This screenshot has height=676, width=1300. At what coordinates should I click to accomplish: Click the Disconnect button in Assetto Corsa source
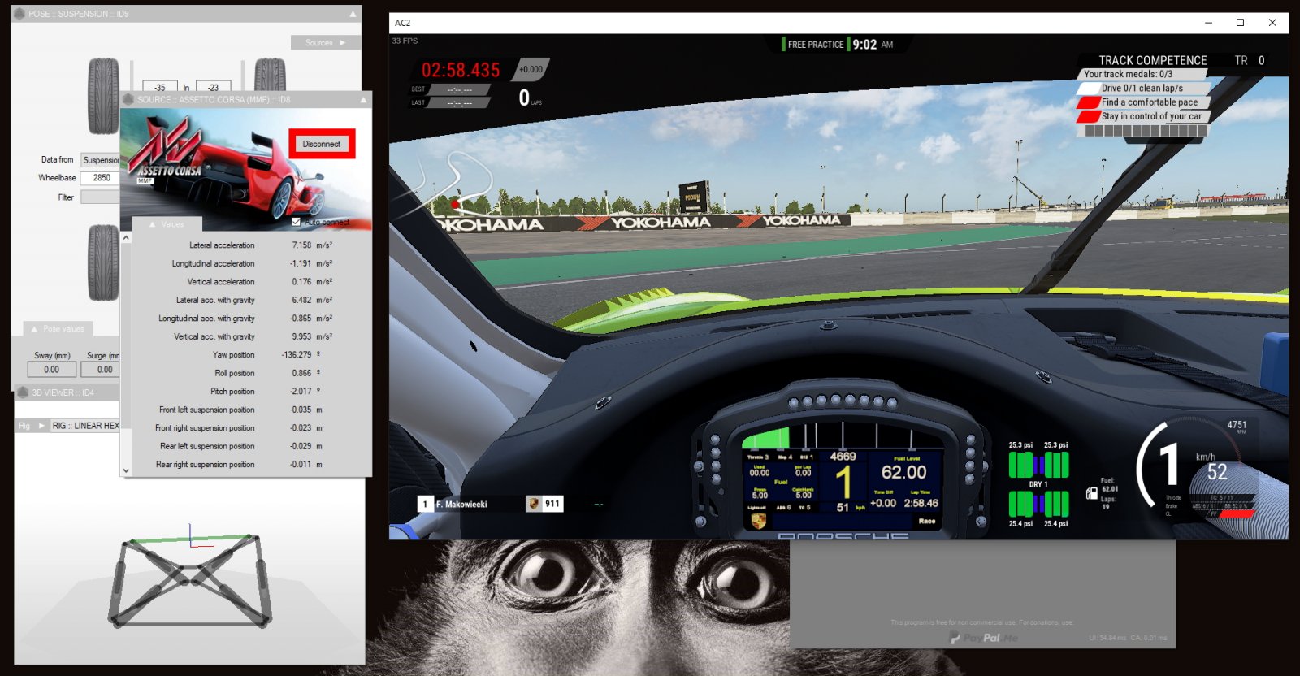coord(322,144)
